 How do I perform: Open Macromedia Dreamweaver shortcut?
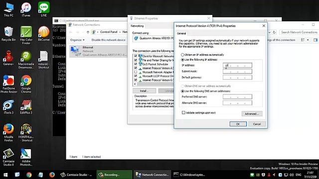click(26, 60)
